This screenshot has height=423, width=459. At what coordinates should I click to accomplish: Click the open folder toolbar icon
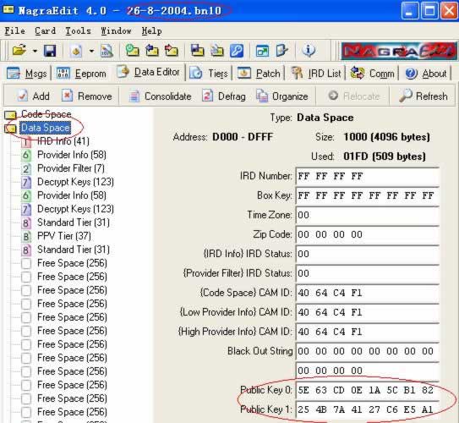tap(19, 51)
